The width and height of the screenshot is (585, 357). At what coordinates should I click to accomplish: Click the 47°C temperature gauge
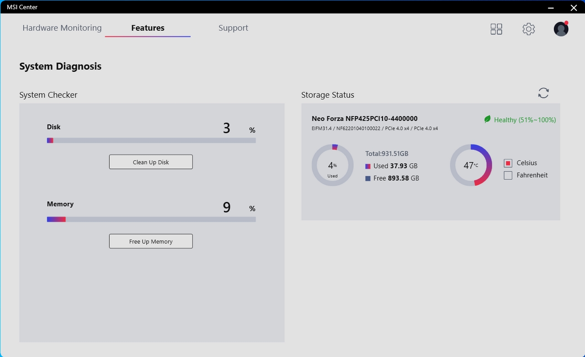pos(471,165)
